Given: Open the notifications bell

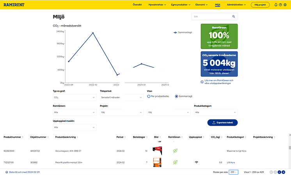Looking at the screenshot, I should point(276,5).
